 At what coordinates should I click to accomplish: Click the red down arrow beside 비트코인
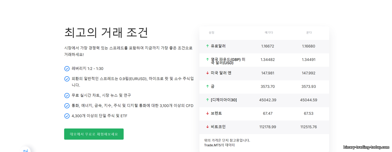click(207, 127)
